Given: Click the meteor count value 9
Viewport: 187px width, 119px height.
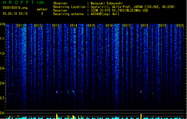Looking at the screenshot, I should click(x=42, y=14).
